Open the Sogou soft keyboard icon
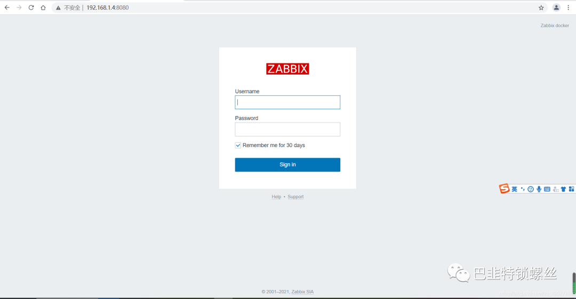Image resolution: width=576 pixels, height=299 pixels. pyautogui.click(x=547, y=189)
